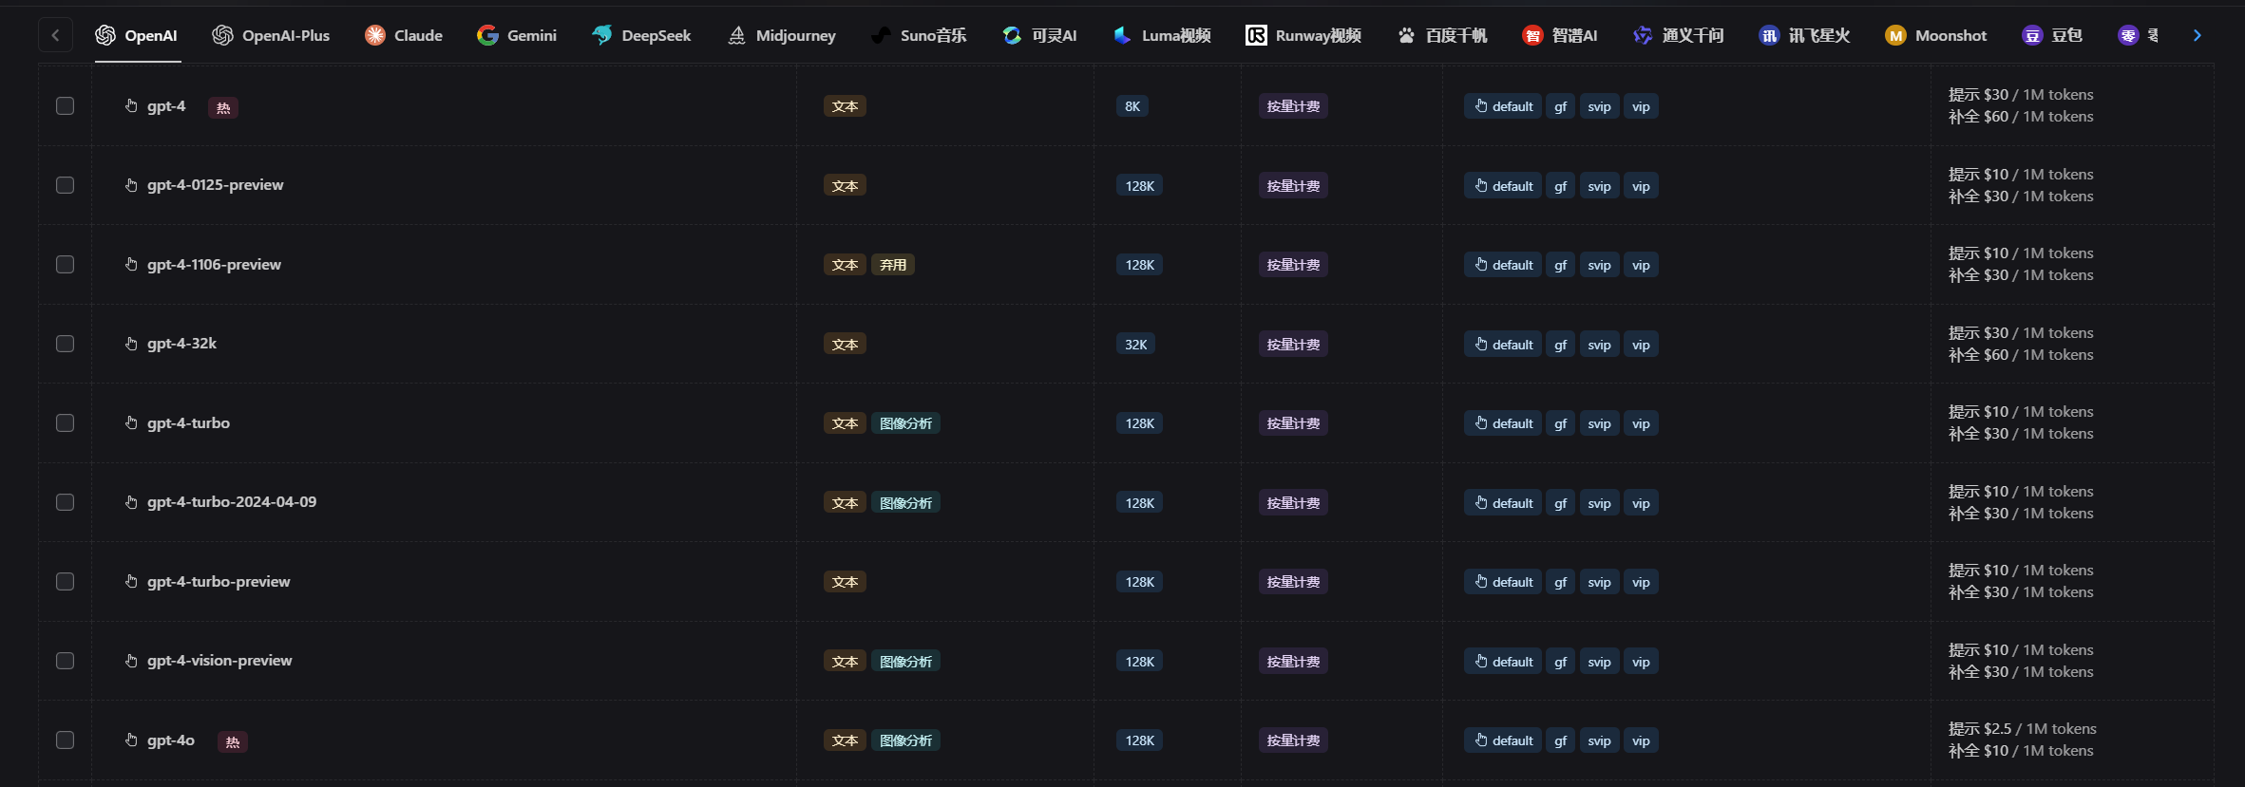
Task: Click the pointer icon beside gpt-4-1106-preview
Action: pyautogui.click(x=131, y=264)
